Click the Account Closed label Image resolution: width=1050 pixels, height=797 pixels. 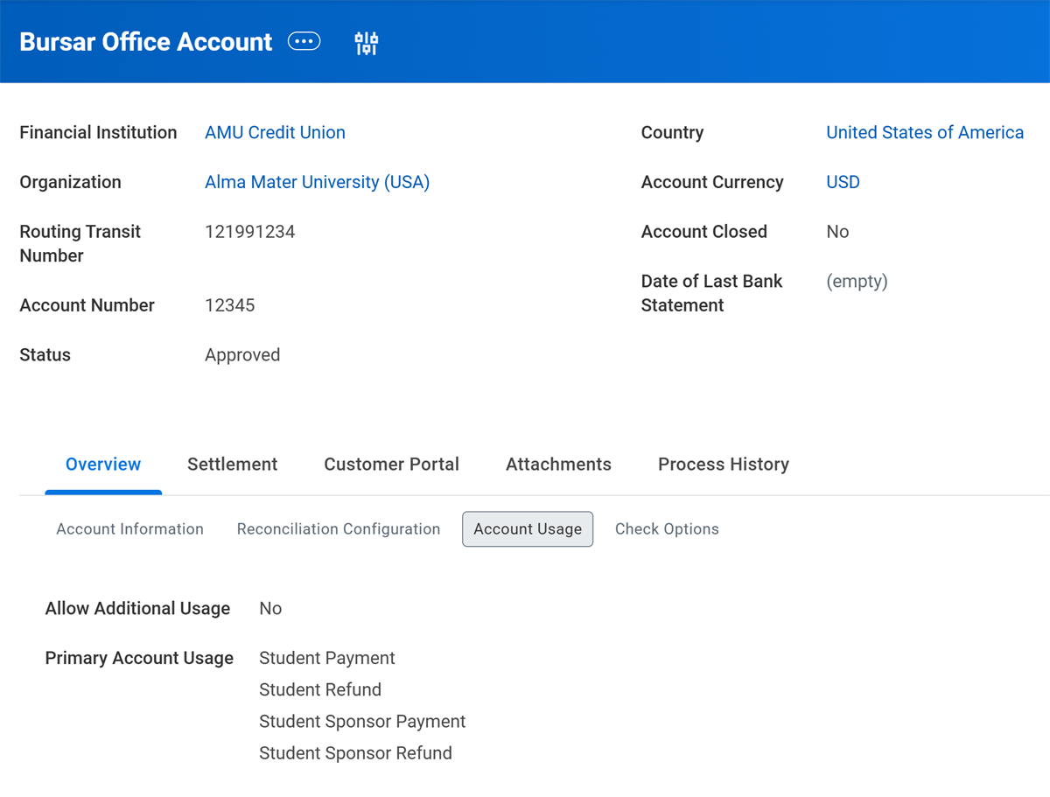tap(704, 232)
